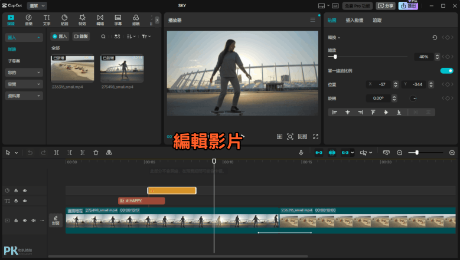Align sticker to right edge icon
Screen dimensions: 460x260
360,112
